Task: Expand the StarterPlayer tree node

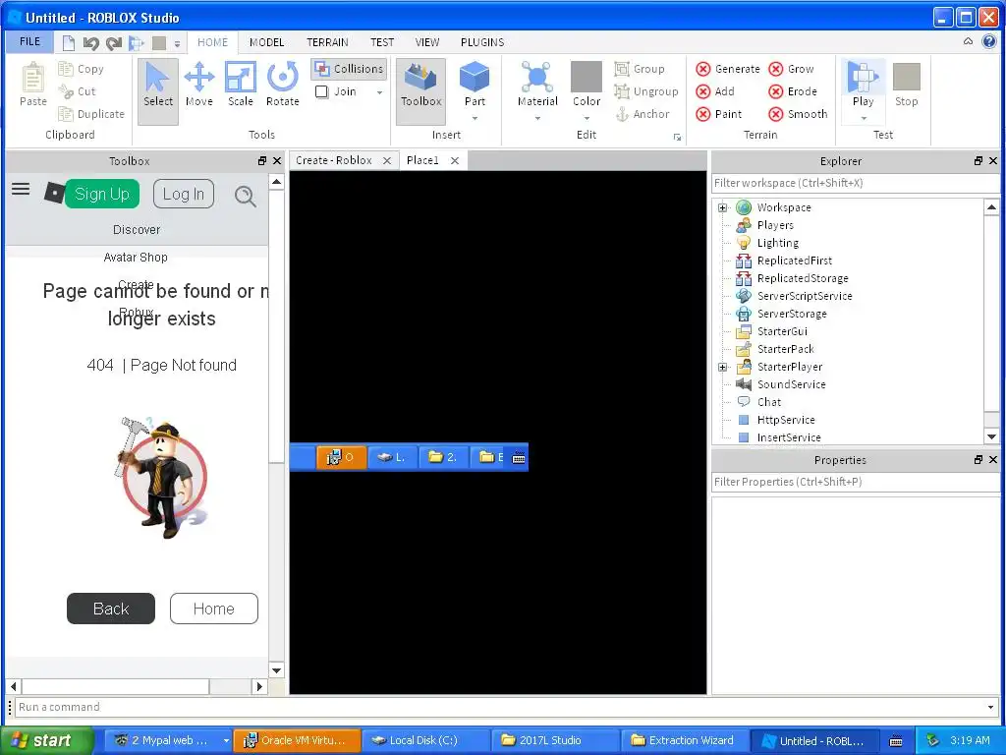Action: click(722, 368)
